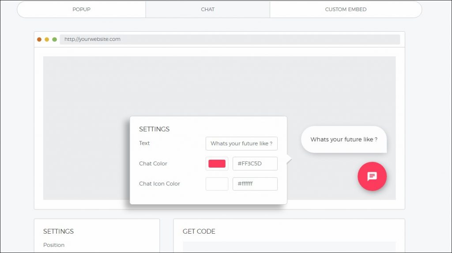This screenshot has width=452, height=253.
Task: Click the Position label in bottom settings
Action: pyautogui.click(x=54, y=245)
